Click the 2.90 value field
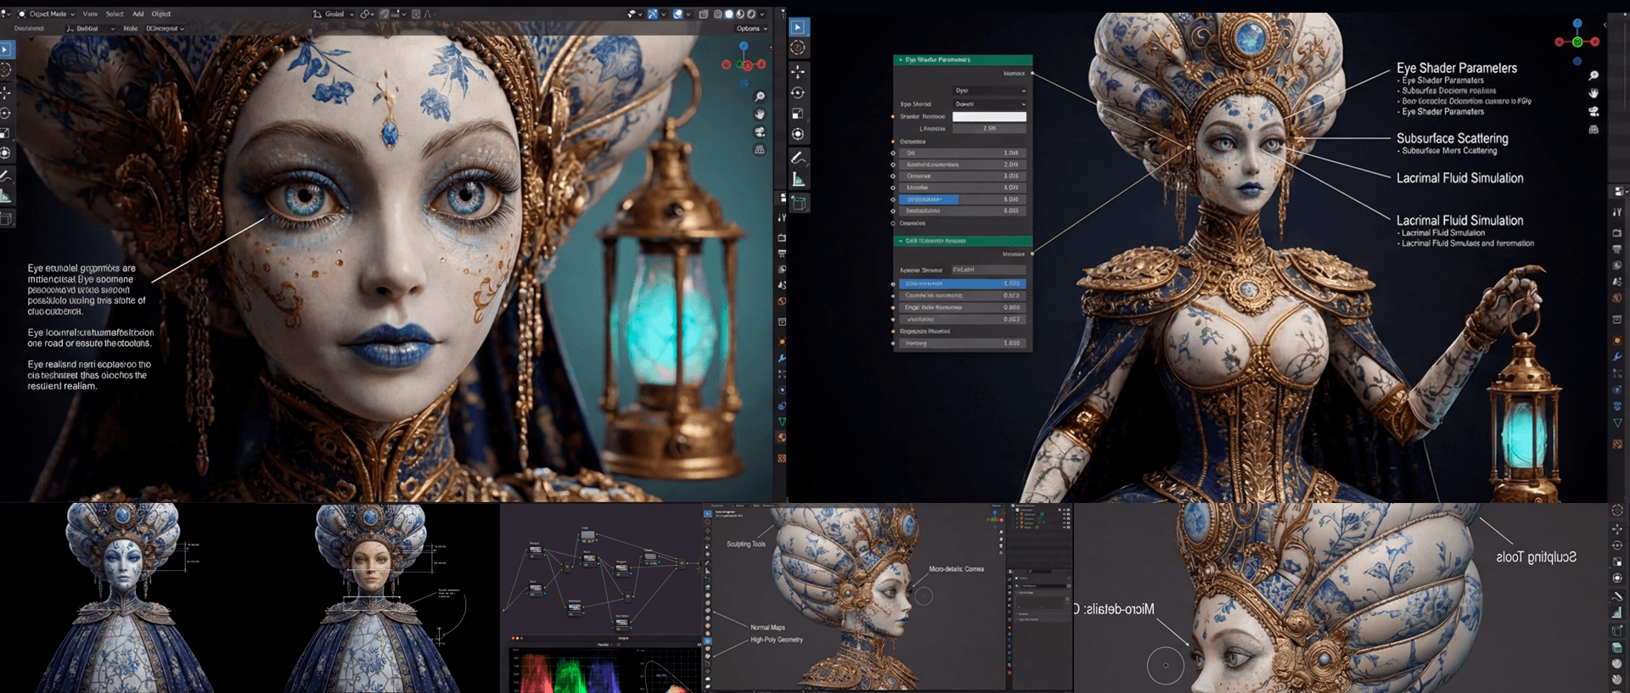Viewport: 1630px width, 693px height. 989,129
